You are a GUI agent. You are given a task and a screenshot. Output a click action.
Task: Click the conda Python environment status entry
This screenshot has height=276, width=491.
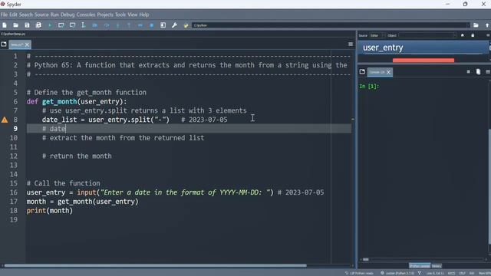pyautogui.click(x=397, y=273)
